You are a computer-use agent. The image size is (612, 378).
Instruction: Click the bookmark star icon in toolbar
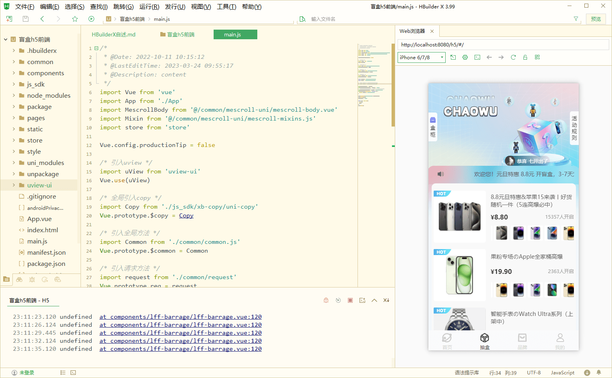(x=75, y=19)
